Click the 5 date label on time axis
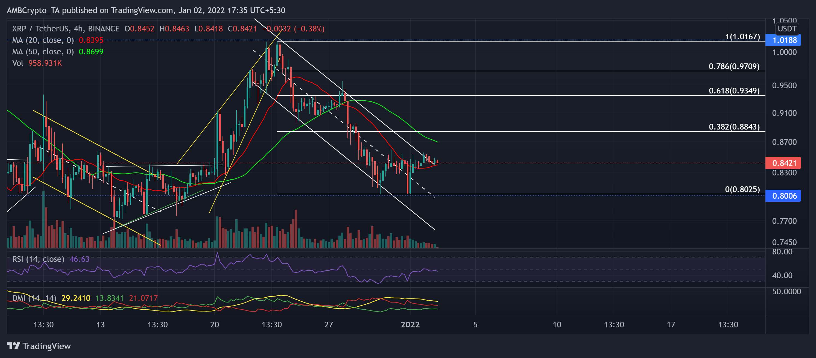Screen dimensions: 816x358 [x=475, y=324]
